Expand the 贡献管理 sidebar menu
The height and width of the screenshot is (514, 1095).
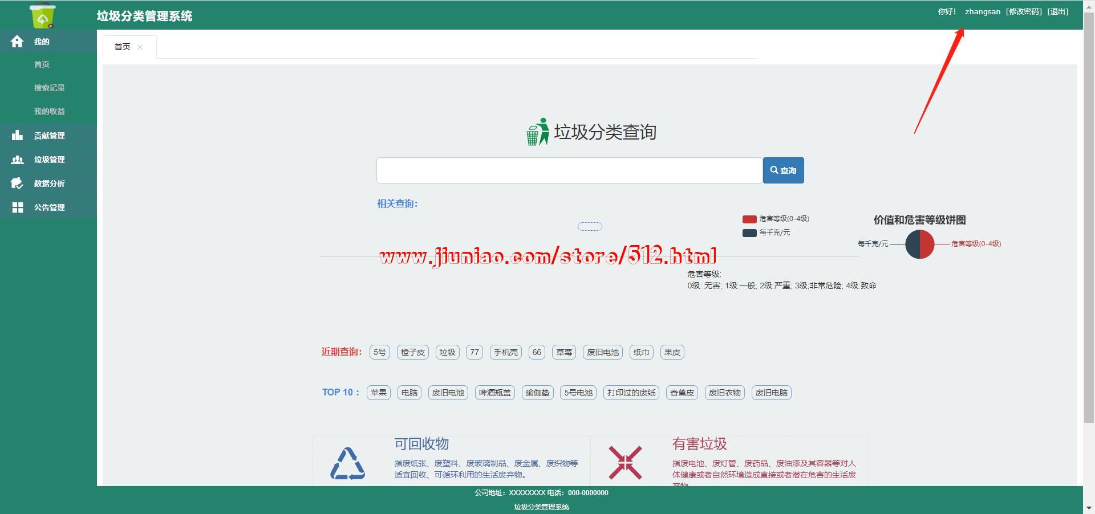[49, 136]
